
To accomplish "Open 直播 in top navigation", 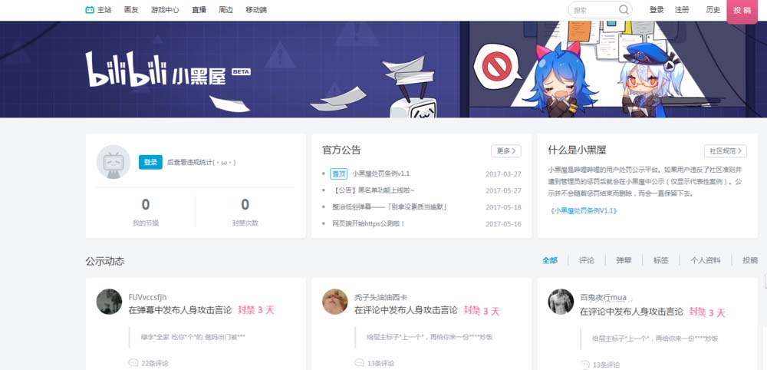I will pyautogui.click(x=199, y=10).
